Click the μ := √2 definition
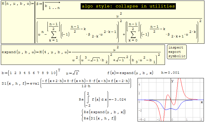The width and height of the screenshot is (205, 122). [x=73, y=73]
